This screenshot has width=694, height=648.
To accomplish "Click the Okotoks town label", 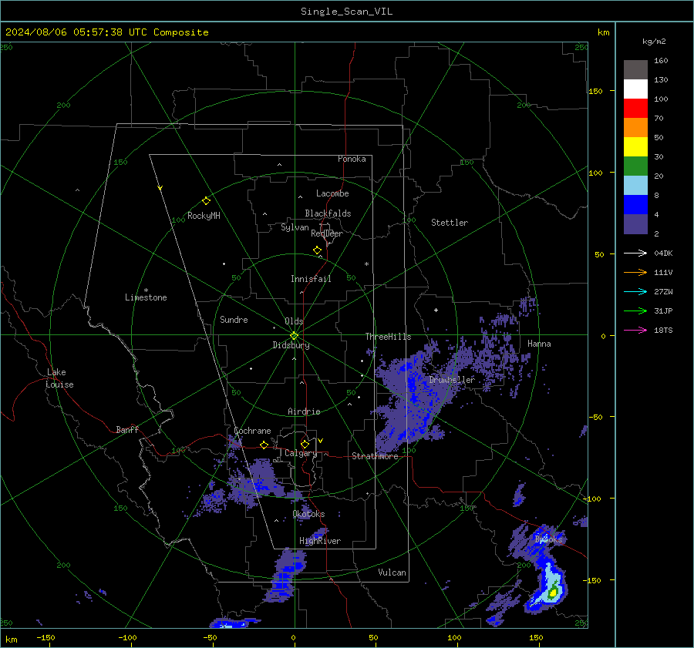I will pos(308,514).
